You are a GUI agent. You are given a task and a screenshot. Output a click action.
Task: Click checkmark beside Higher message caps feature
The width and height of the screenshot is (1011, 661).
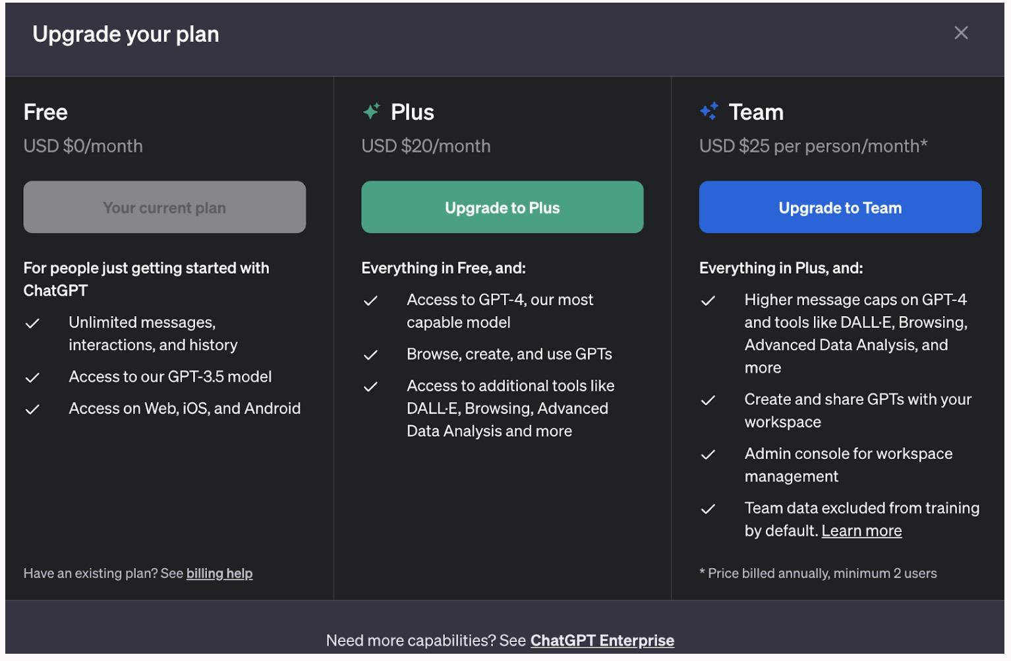point(708,301)
